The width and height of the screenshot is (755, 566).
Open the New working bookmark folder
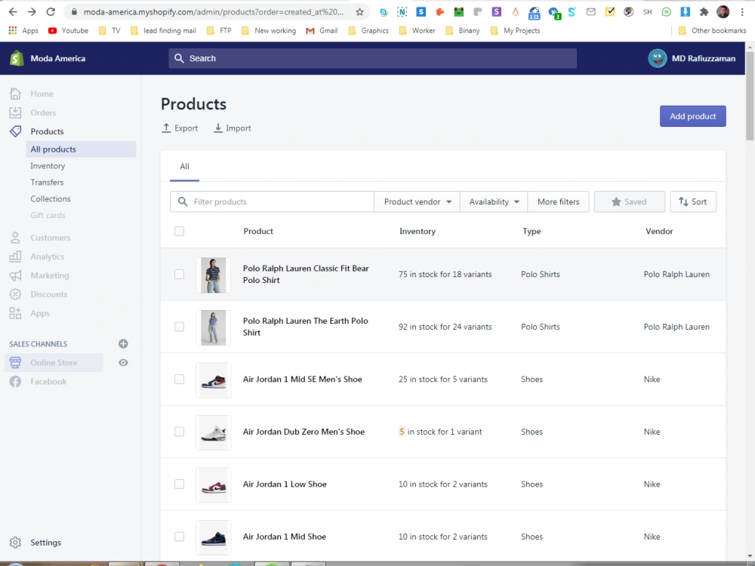269,30
